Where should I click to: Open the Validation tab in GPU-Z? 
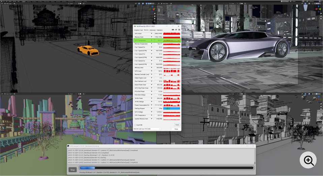(159, 30)
